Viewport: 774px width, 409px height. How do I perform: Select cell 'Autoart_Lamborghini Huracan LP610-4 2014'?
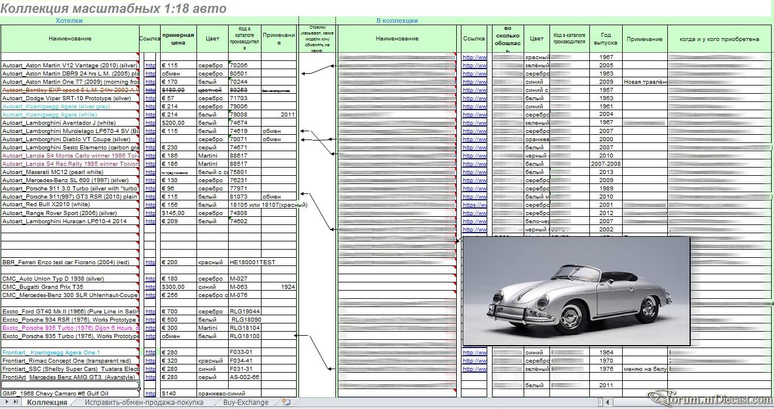click(70, 221)
